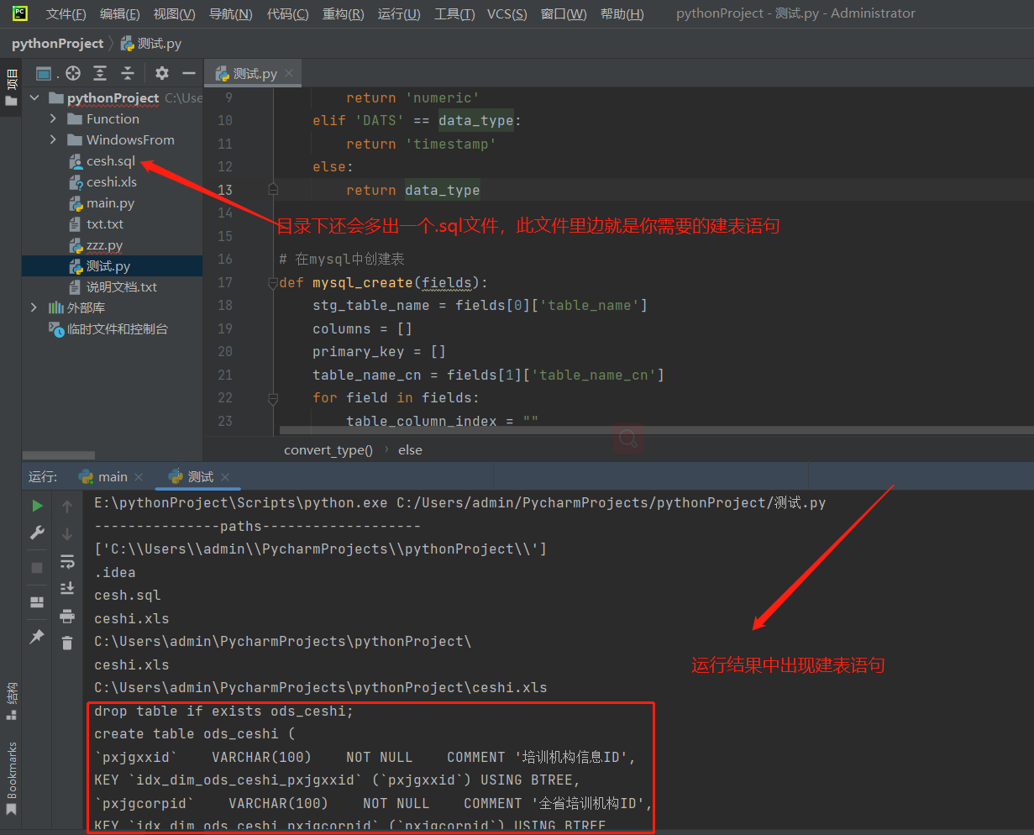Open run configuration settings via wrench icon
1034x835 pixels.
(36, 533)
